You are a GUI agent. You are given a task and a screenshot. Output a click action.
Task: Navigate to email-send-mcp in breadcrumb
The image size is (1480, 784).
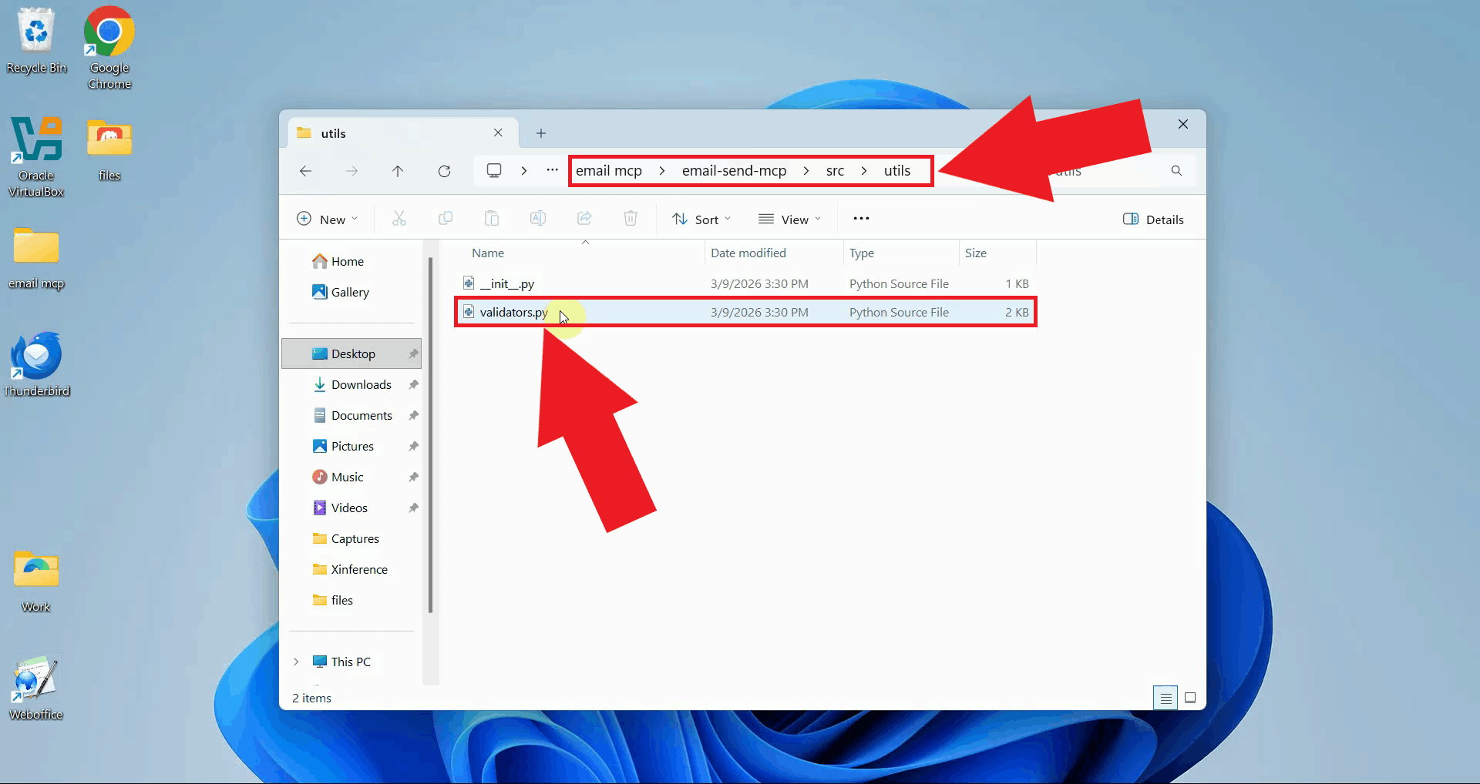pyautogui.click(x=734, y=171)
